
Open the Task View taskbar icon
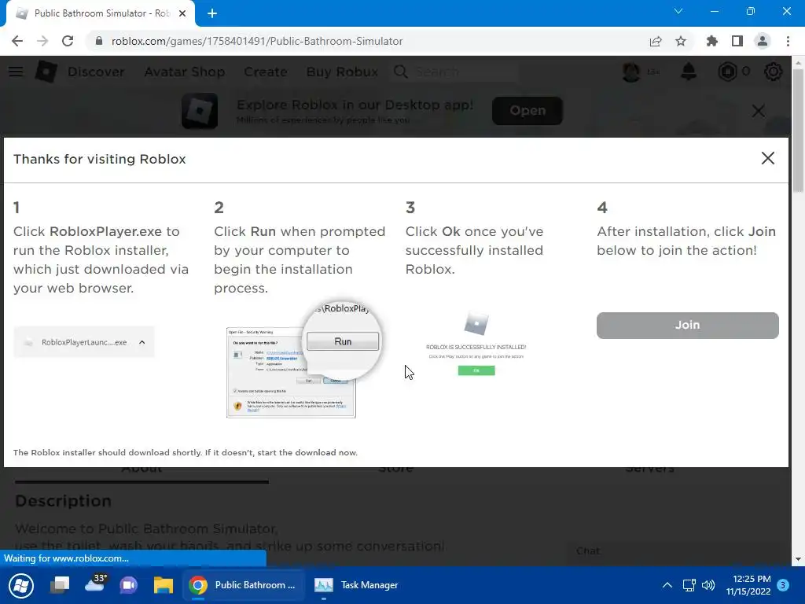coord(60,585)
